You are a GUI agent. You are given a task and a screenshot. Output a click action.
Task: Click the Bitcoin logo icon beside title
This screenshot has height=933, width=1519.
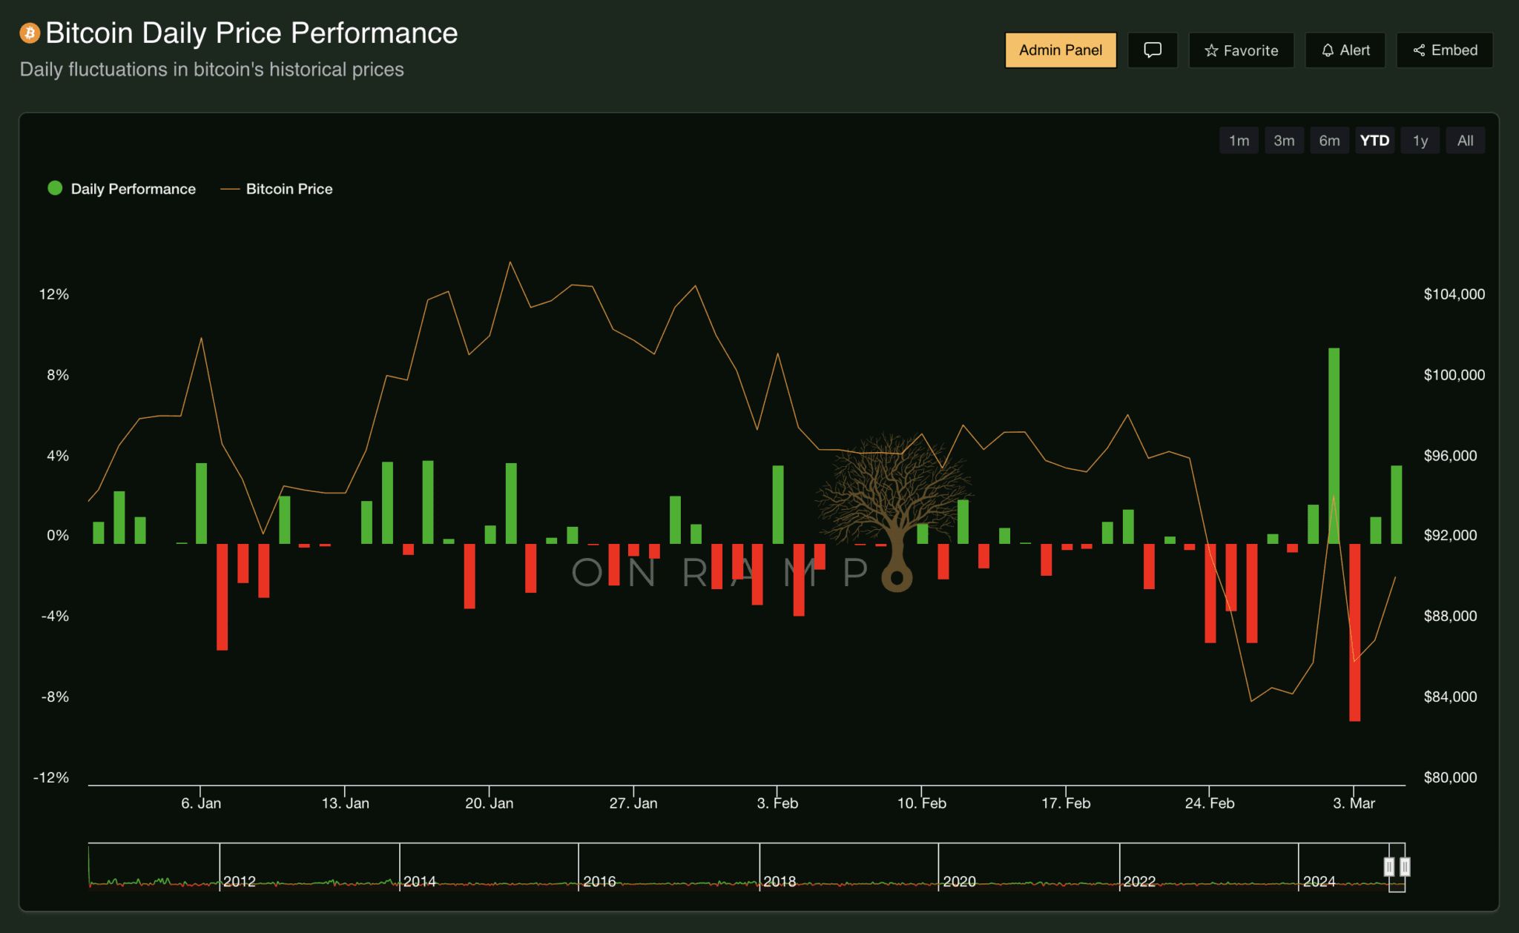pos(30,33)
